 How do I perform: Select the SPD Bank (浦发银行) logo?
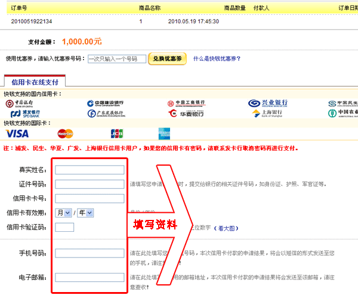point(22,113)
